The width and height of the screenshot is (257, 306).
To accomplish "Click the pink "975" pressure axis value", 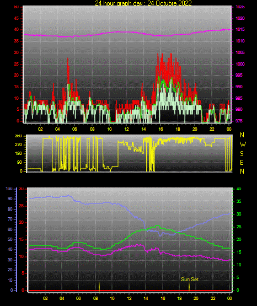I will tap(239, 121).
